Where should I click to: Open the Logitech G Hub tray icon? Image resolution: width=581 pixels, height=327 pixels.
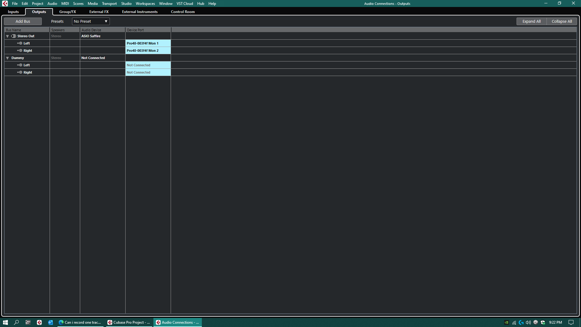521,322
